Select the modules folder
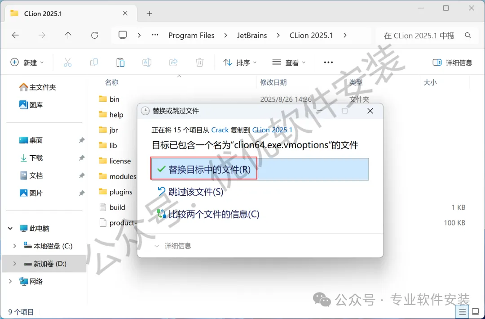 tap(117, 176)
